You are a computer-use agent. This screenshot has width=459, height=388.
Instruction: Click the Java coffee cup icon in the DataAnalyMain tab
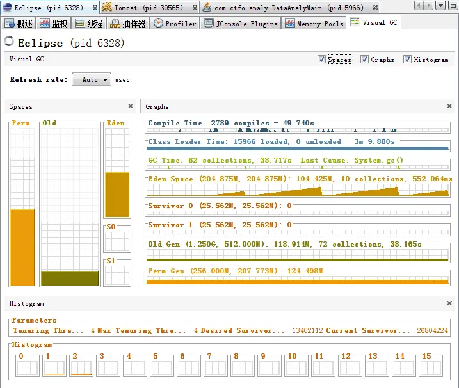click(x=207, y=7)
